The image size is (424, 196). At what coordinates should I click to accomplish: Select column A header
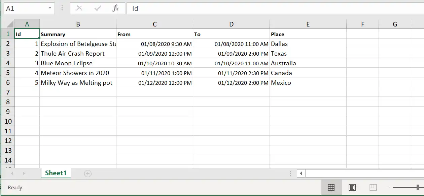coord(27,24)
